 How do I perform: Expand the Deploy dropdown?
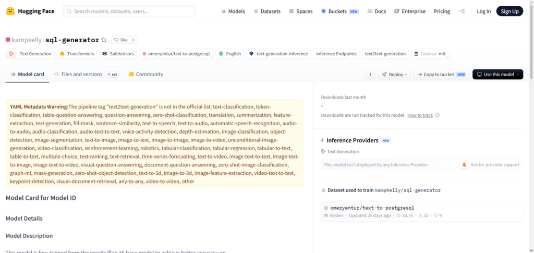click(x=394, y=74)
